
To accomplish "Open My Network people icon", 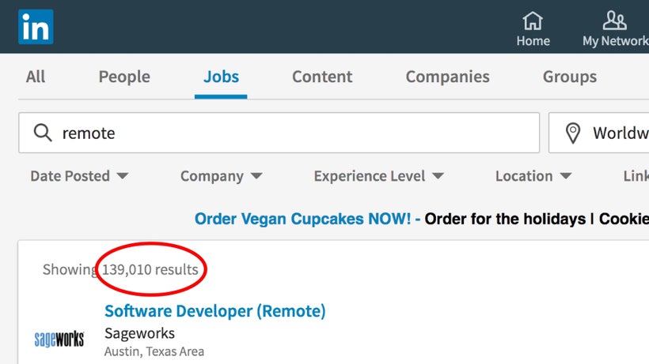I will tap(615, 21).
